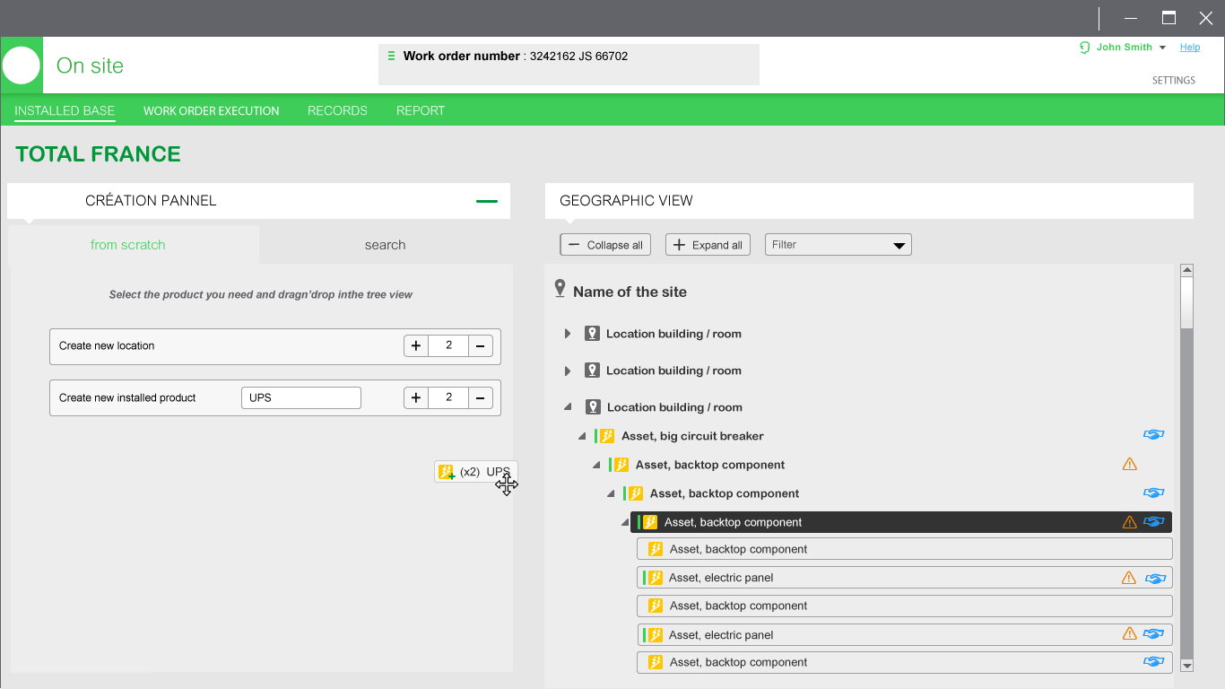Open the John Smith user dropdown arrow
Screen dimensions: 1225x689
click(x=1163, y=48)
